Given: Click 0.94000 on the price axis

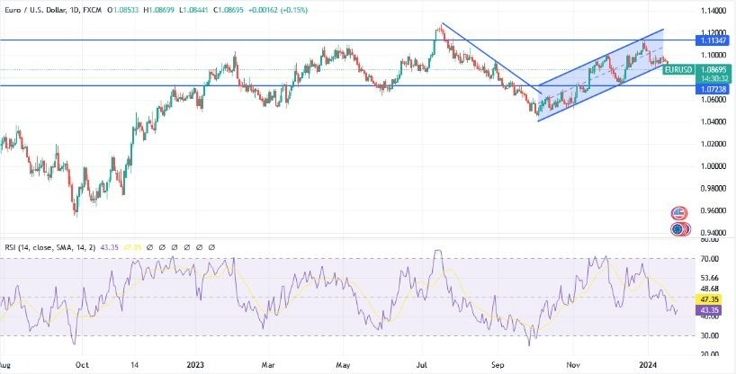Looking at the screenshot, I should (x=714, y=232).
